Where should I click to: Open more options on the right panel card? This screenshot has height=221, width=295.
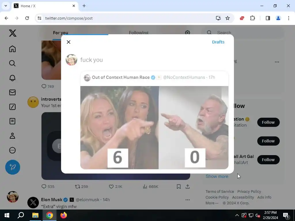pyautogui.click(x=277, y=62)
